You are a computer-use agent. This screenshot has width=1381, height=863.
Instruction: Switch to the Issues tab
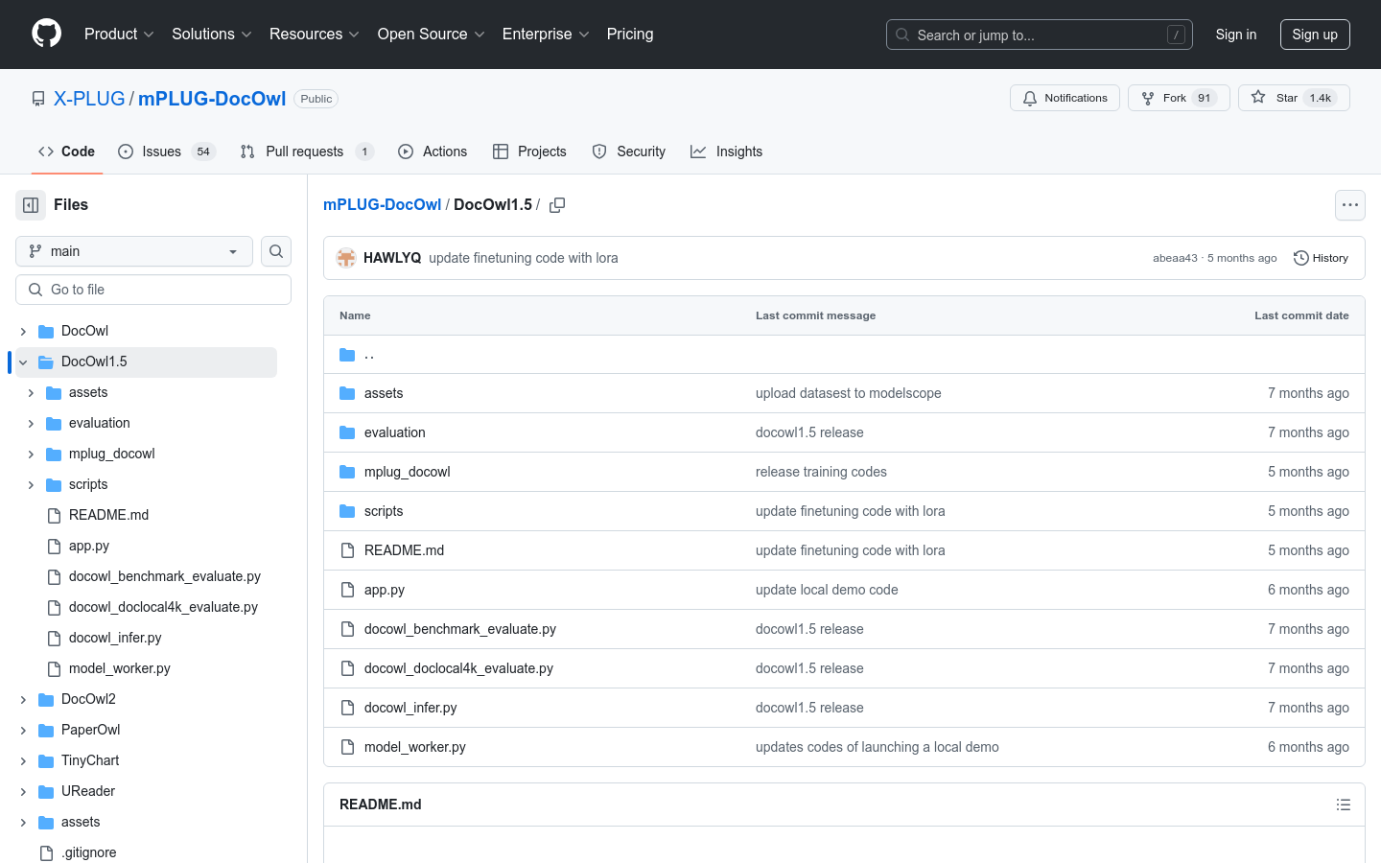(x=167, y=152)
